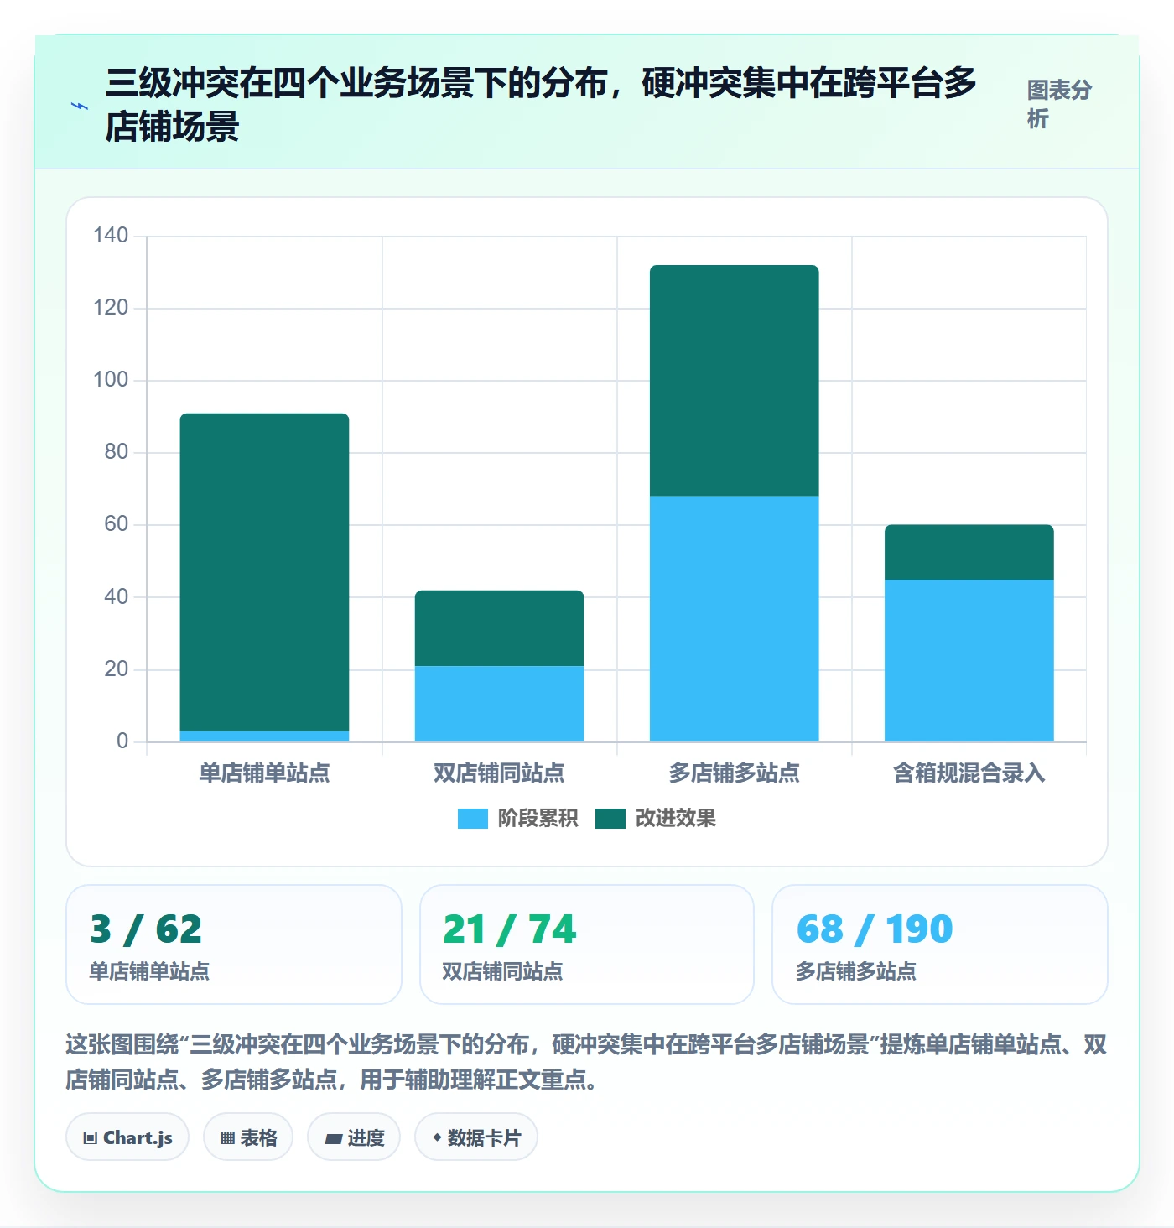
Task: Open the 3 / 62 data card
Action: tap(234, 944)
